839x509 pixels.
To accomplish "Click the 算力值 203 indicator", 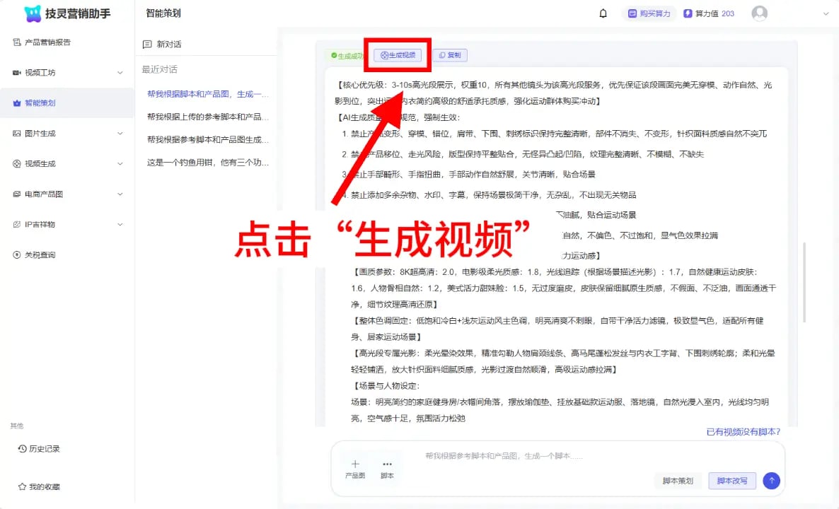I will [x=709, y=13].
